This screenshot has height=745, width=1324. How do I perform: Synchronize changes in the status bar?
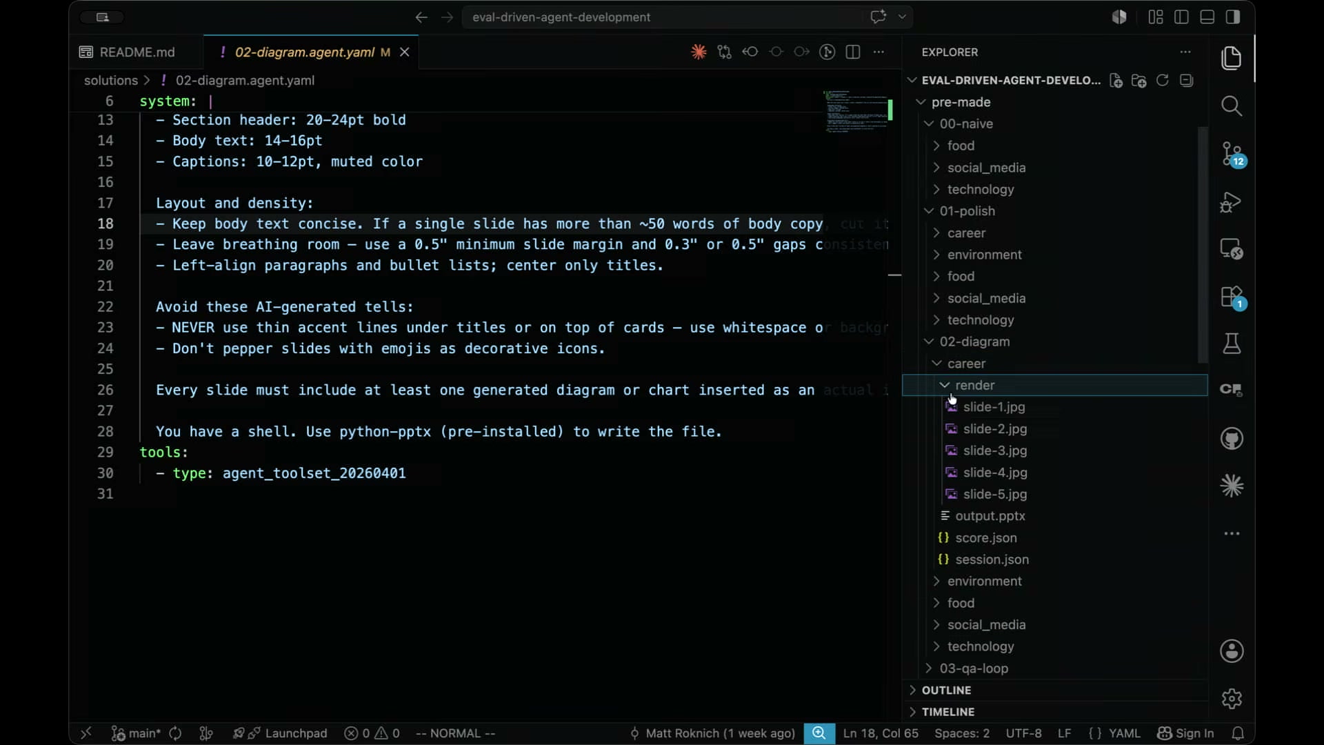(x=175, y=733)
